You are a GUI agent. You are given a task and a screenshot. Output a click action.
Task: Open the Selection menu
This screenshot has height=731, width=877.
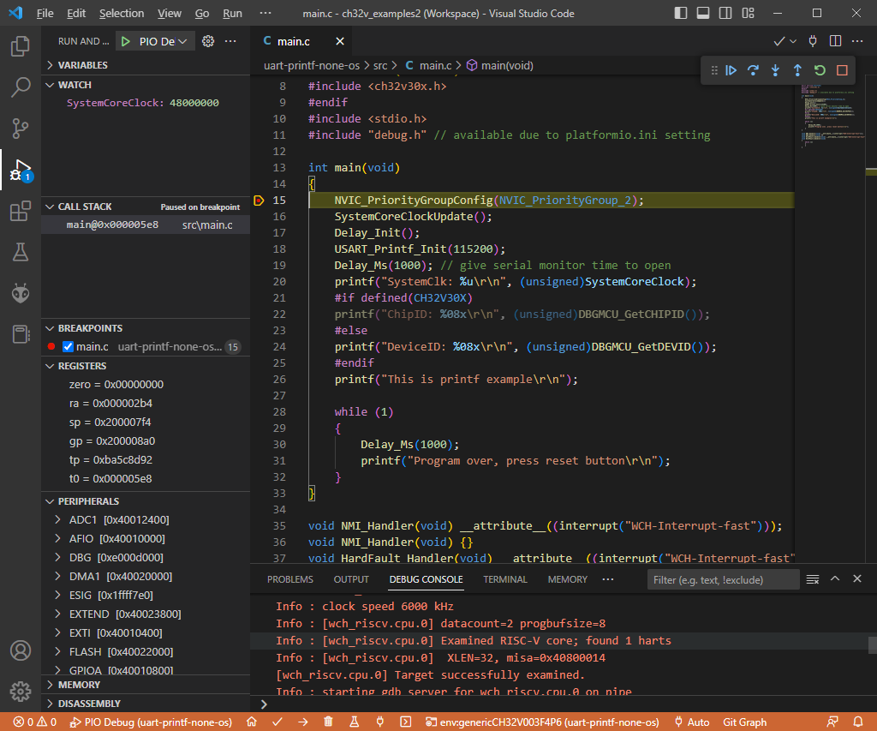(122, 14)
